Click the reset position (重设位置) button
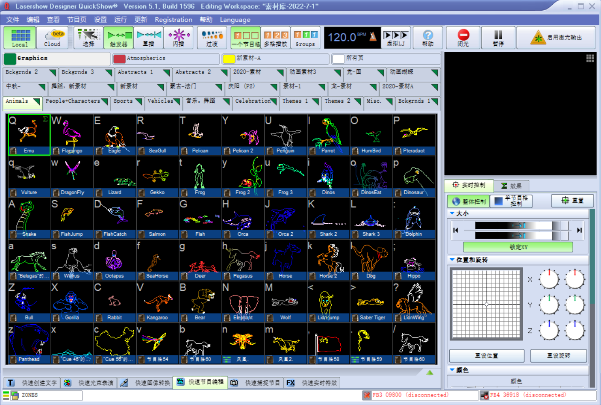The width and height of the screenshot is (601, 405). click(x=486, y=355)
